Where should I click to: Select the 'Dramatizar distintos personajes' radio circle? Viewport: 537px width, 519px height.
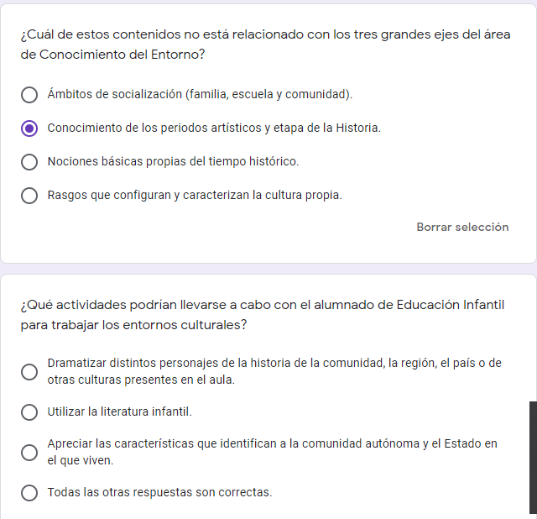coord(29,371)
